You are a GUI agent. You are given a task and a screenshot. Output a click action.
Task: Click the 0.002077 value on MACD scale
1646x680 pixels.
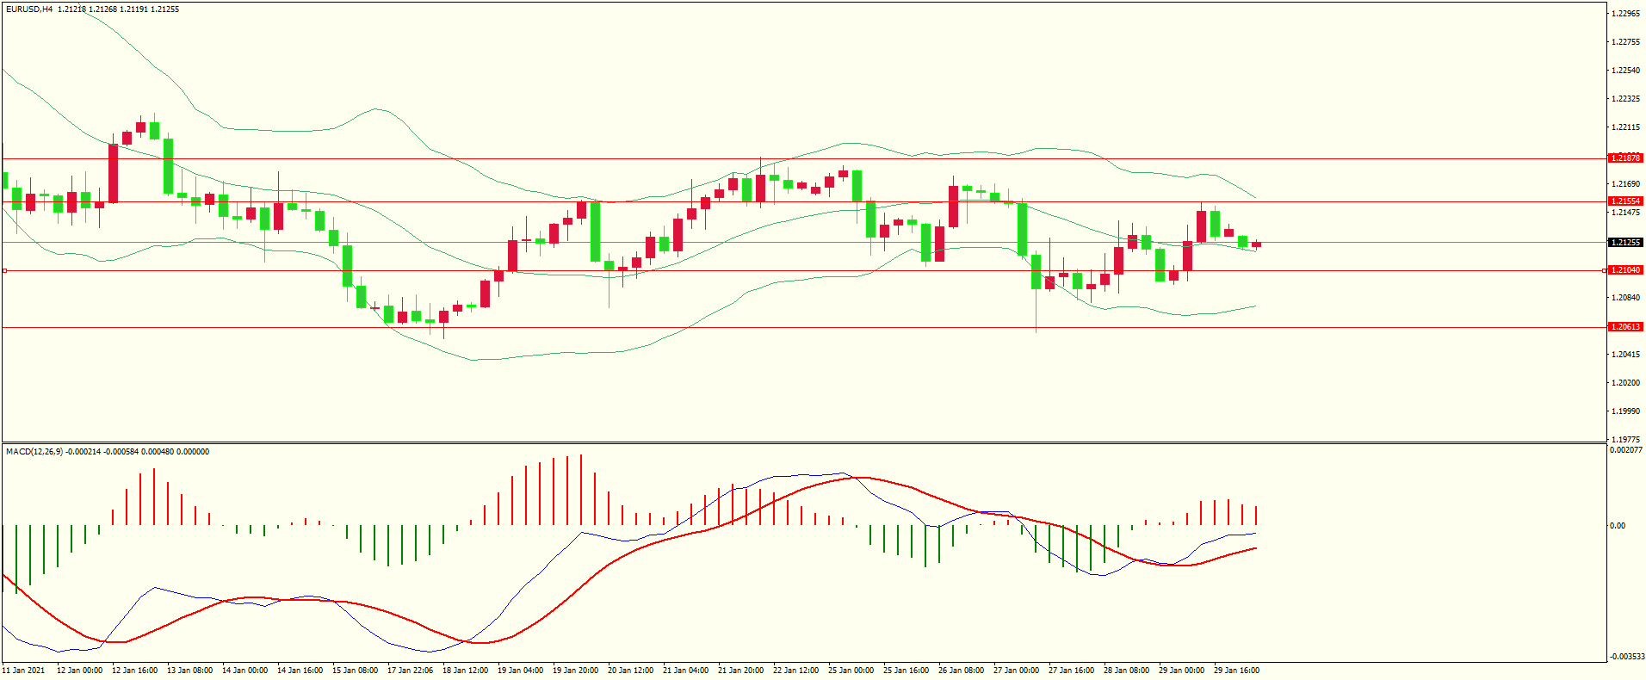(1625, 450)
